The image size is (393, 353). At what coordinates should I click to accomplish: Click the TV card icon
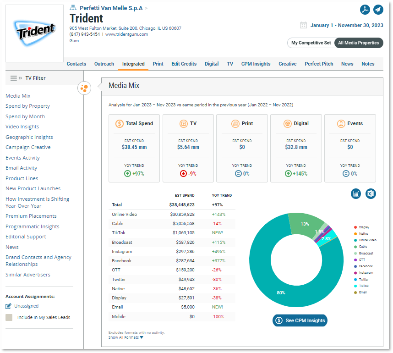point(184,124)
